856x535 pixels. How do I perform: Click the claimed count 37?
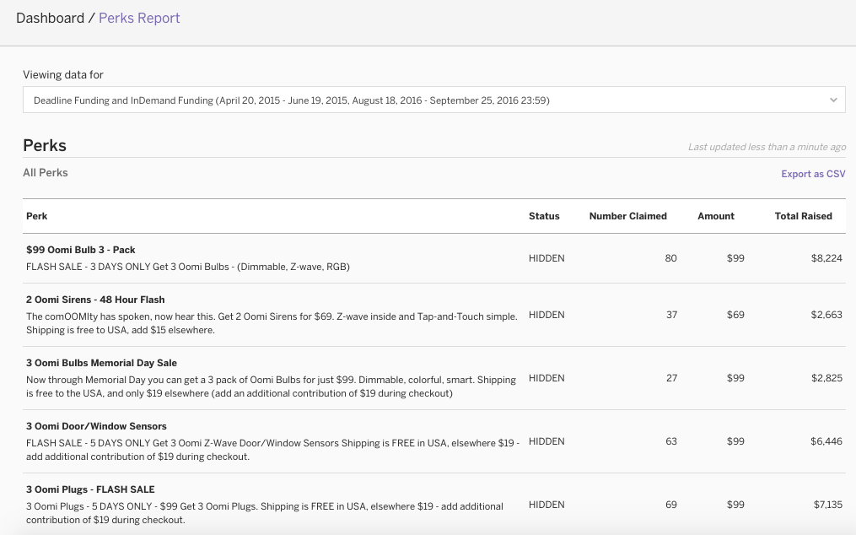click(x=671, y=315)
